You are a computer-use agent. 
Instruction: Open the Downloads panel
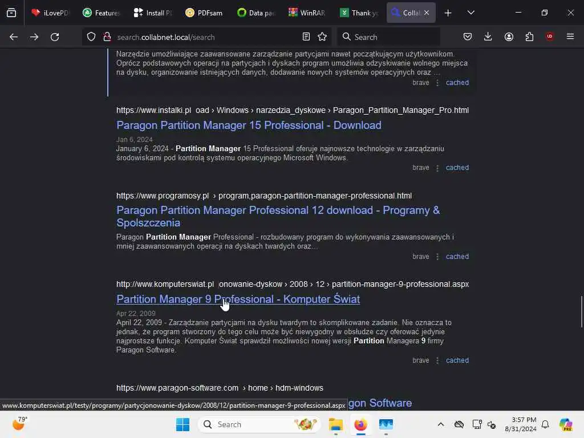(488, 36)
